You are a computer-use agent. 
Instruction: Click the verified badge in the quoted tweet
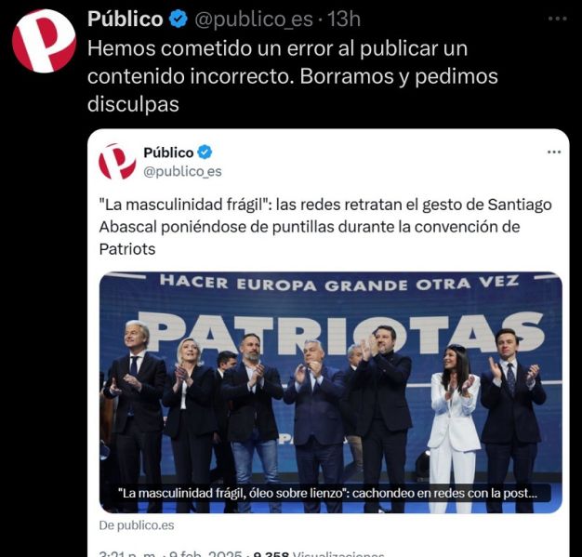tap(205, 153)
